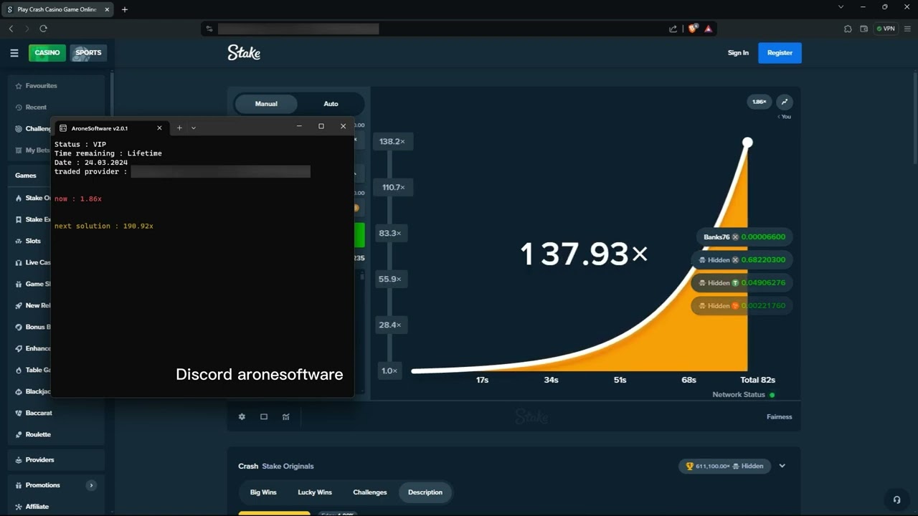
Task: Click the Hidden 0.04906276 cashout entry
Action: [742, 282]
